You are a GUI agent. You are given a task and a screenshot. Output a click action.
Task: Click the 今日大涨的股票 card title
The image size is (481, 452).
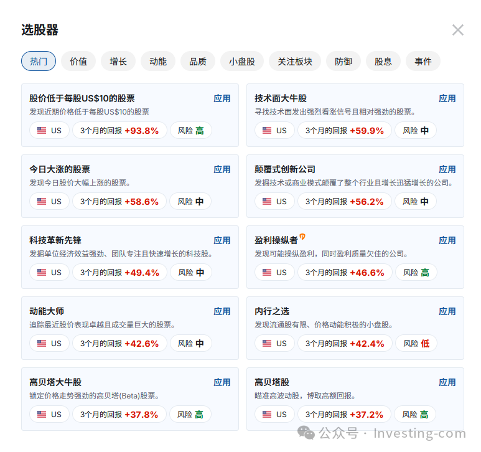pos(60,169)
